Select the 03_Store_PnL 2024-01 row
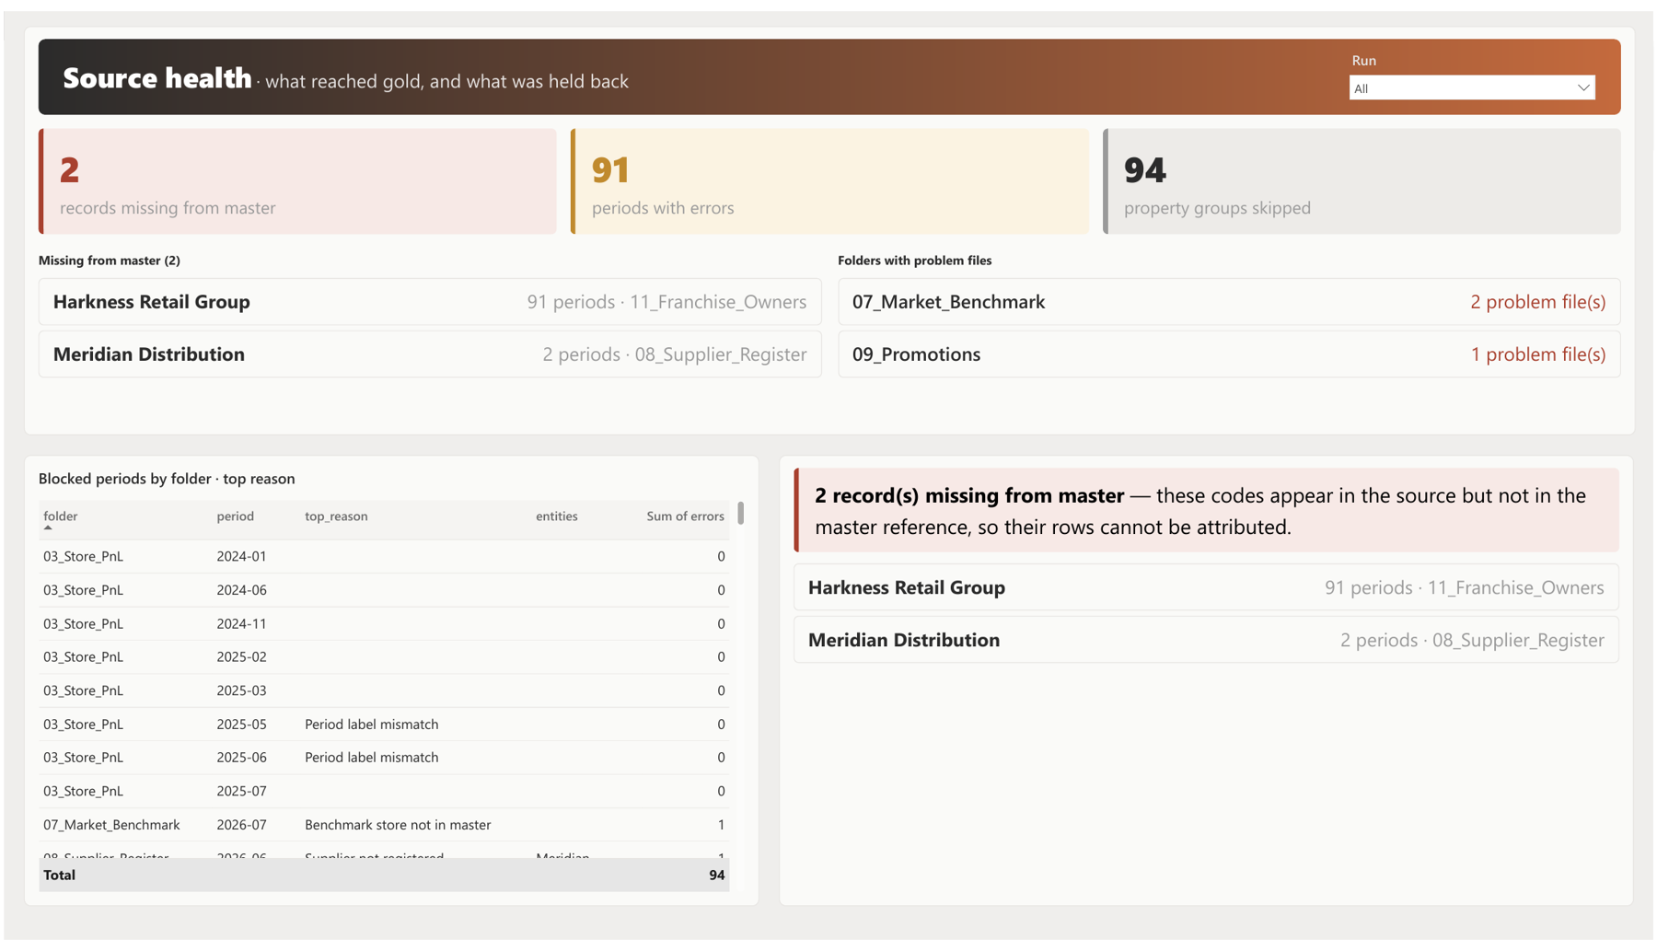The image size is (1657, 951). (384, 556)
